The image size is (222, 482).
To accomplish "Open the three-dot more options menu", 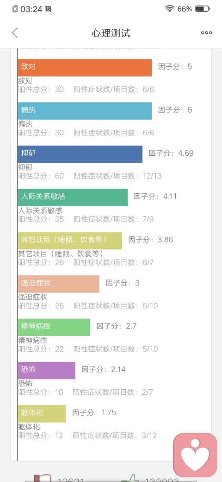I will coord(206,33).
